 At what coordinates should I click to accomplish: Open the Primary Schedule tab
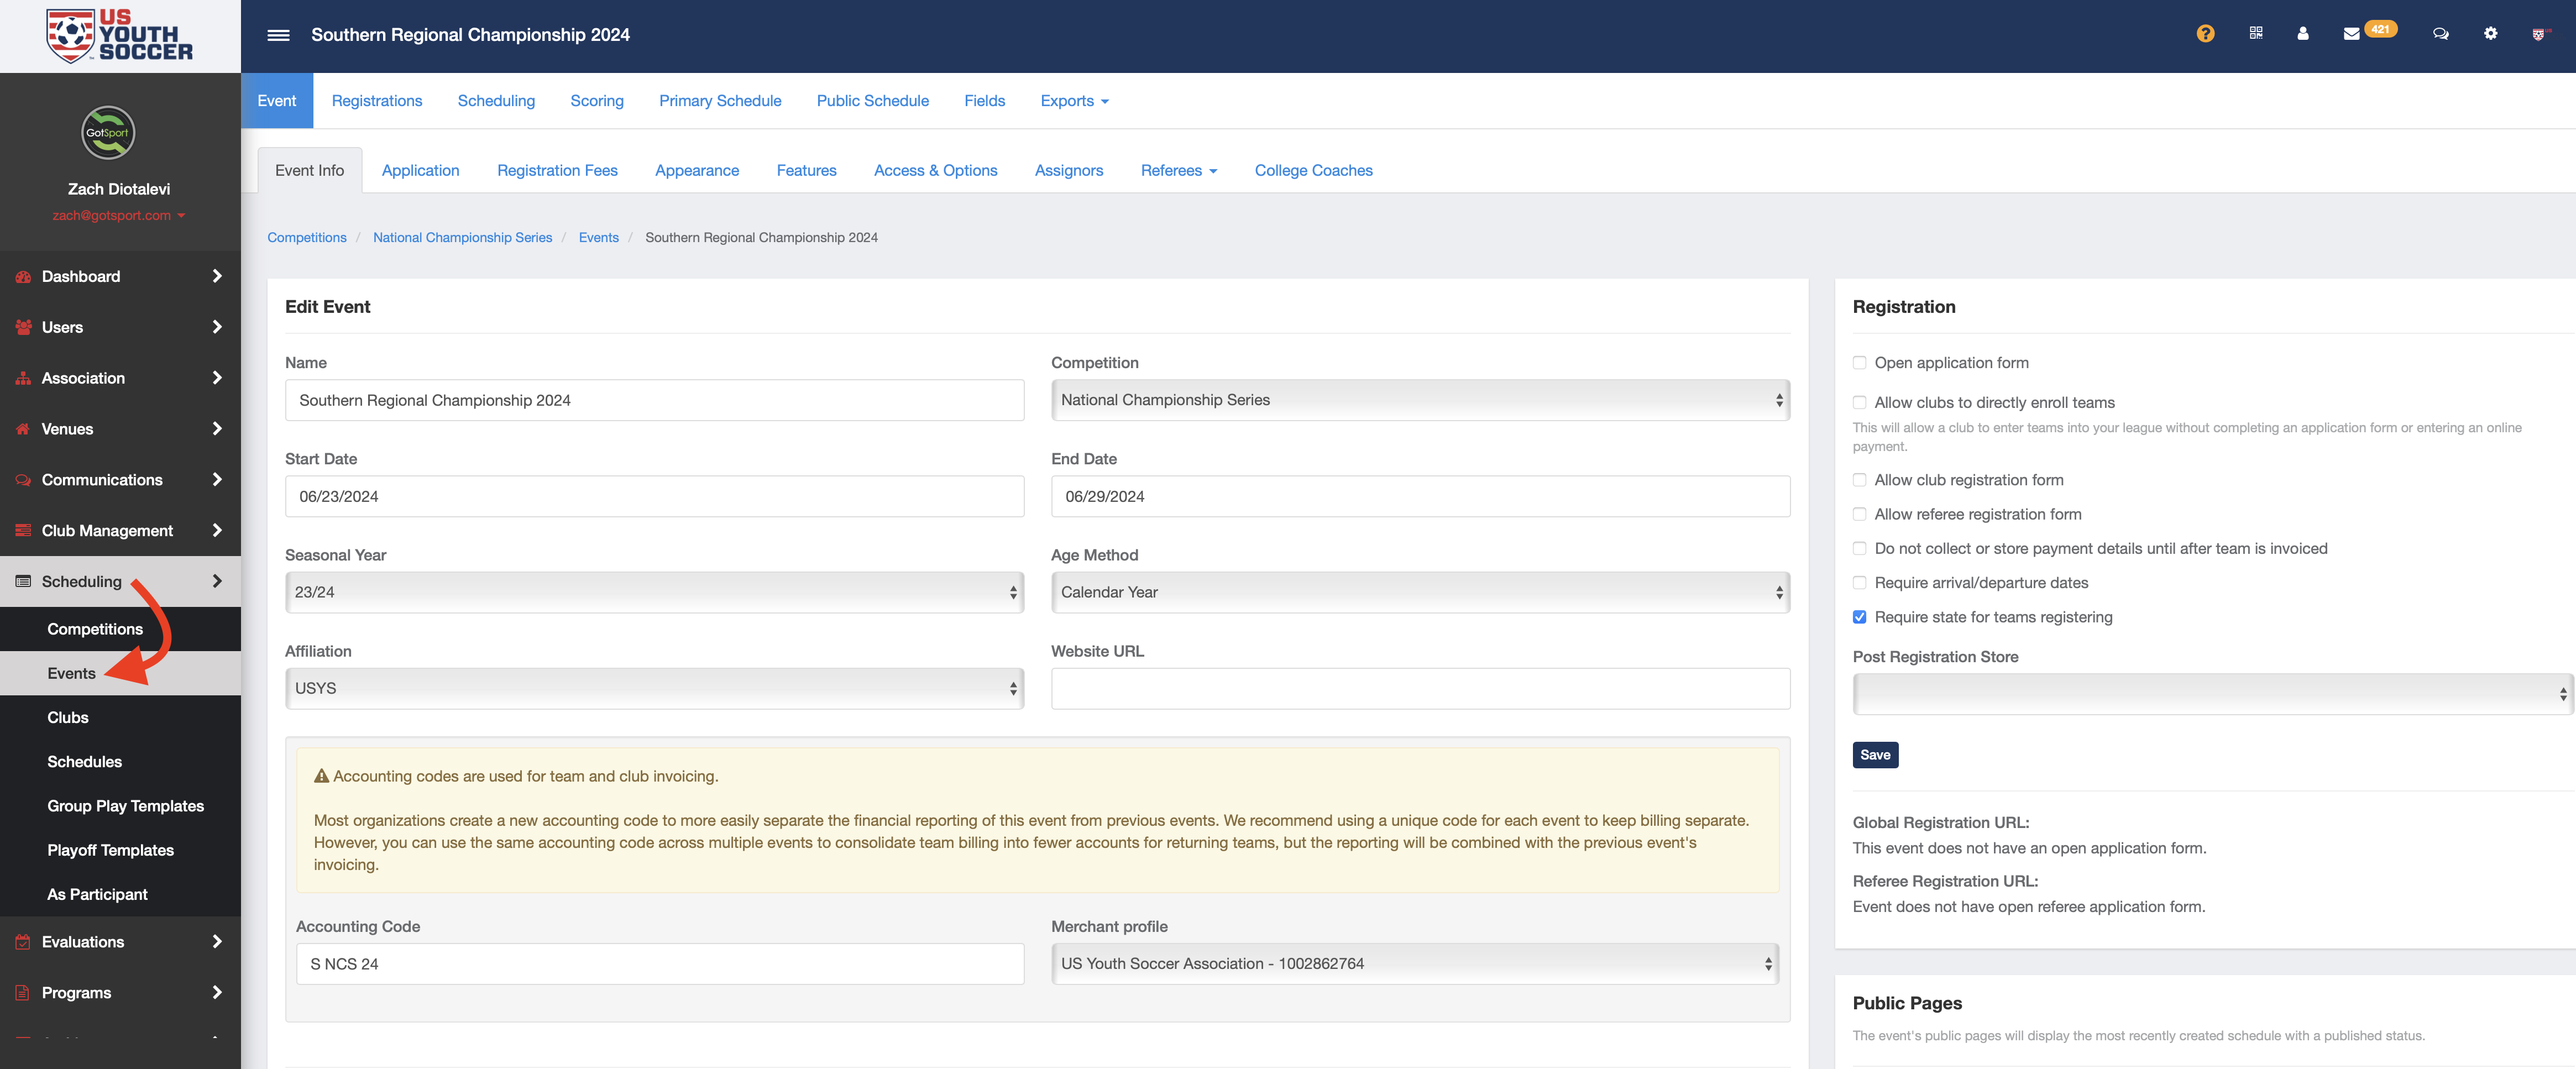(x=720, y=101)
